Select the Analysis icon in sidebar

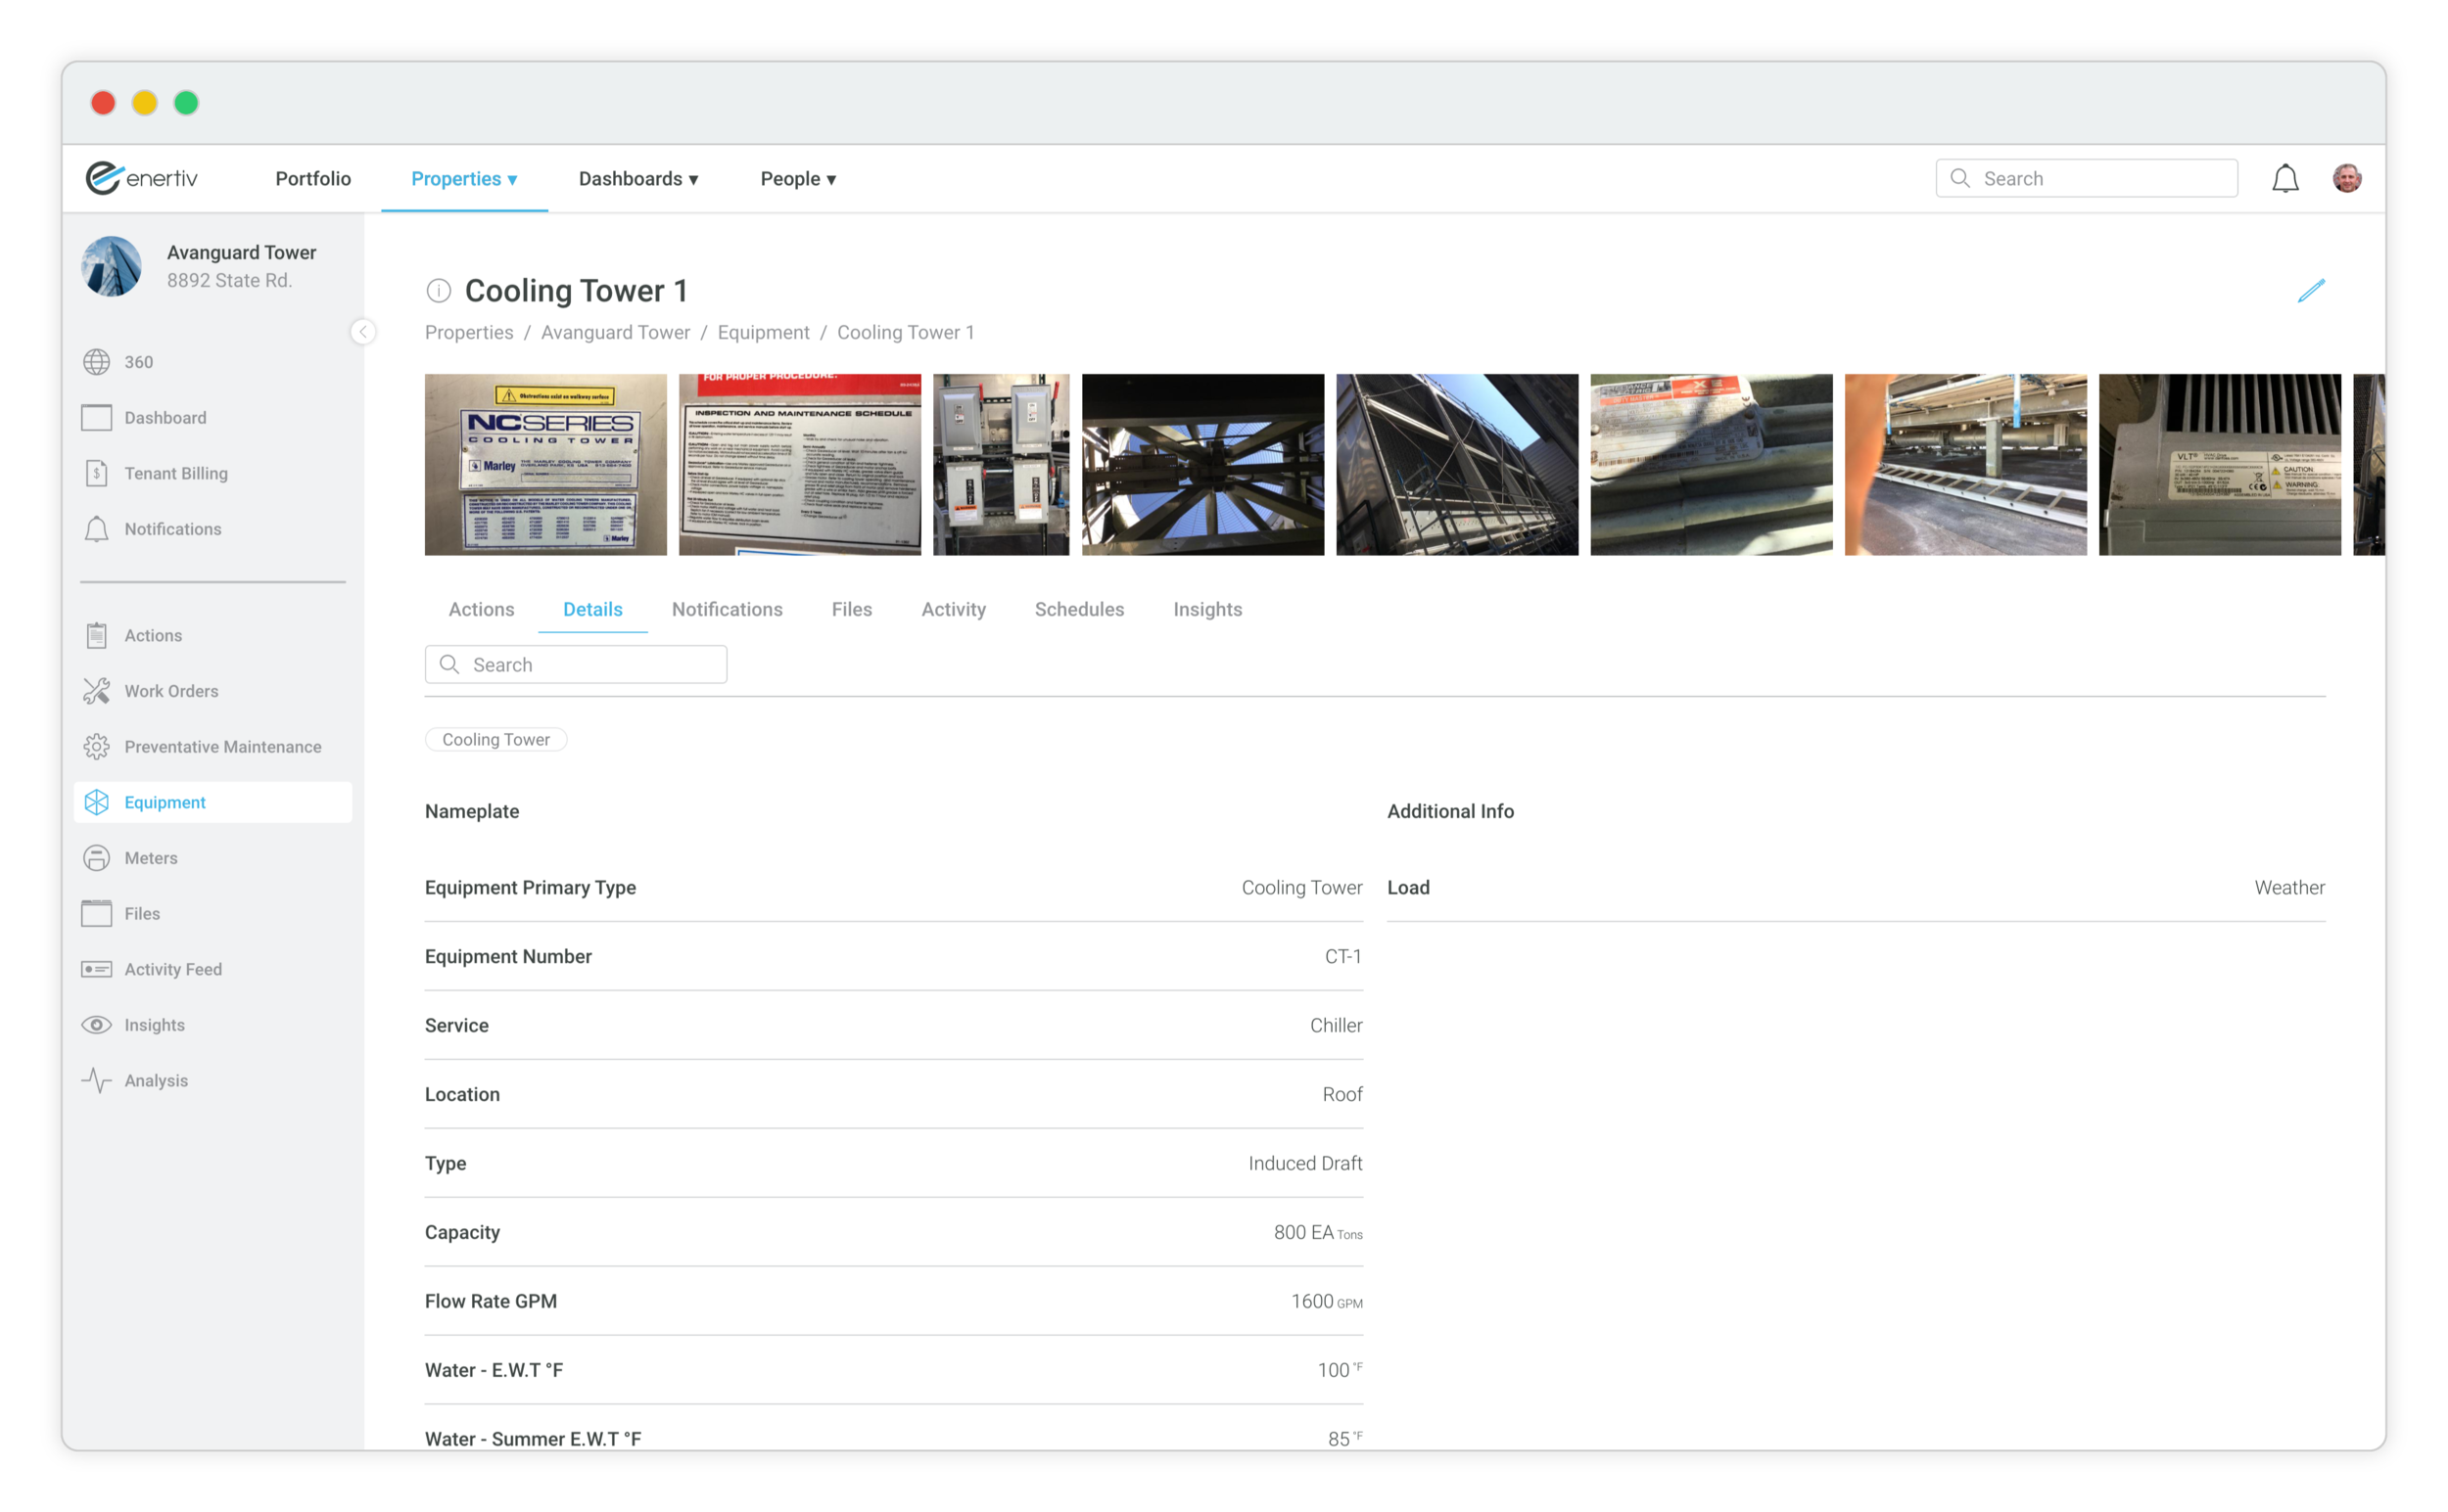coord(98,1080)
